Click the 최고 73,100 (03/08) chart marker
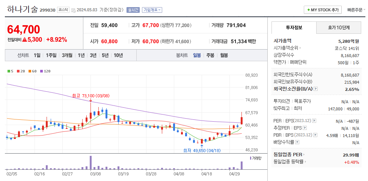The height and width of the screenshot is (181, 368). (91, 96)
